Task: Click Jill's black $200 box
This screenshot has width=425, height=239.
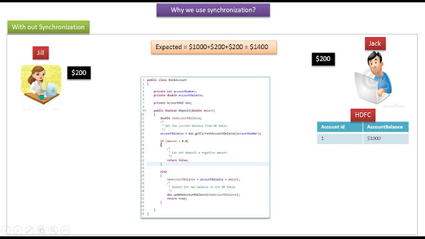Action: pos(79,73)
